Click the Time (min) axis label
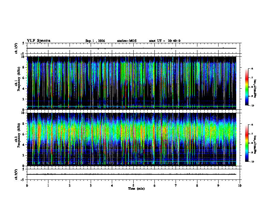Viewport: 270px width, 208px height. coord(136,189)
